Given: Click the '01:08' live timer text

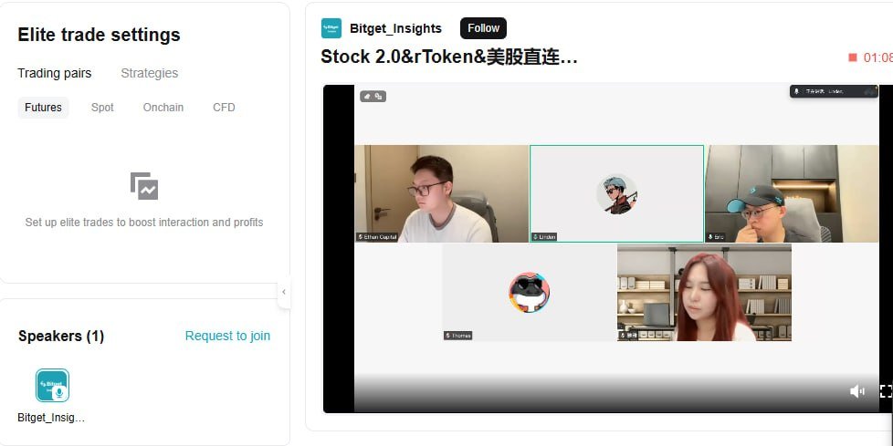Looking at the screenshot, I should [877, 57].
